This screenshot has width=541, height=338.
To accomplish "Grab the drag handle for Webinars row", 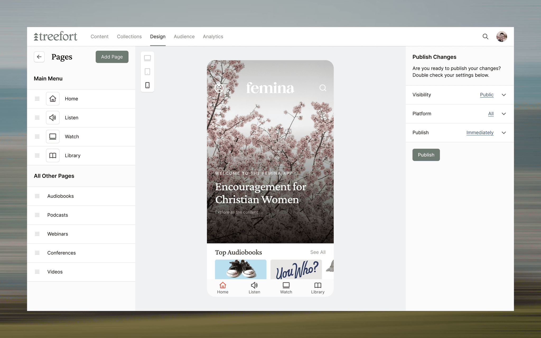I will (37, 234).
